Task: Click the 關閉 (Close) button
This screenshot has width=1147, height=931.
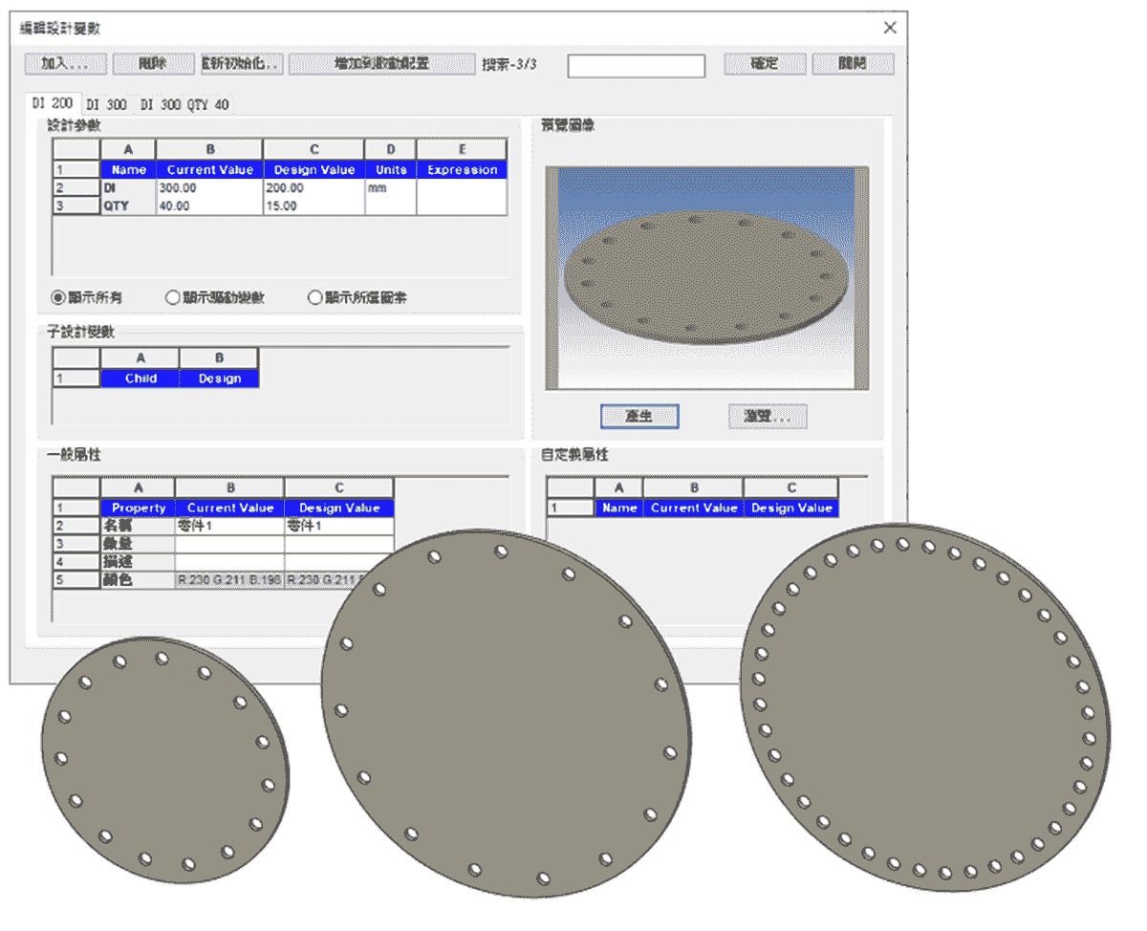Action: [x=853, y=64]
